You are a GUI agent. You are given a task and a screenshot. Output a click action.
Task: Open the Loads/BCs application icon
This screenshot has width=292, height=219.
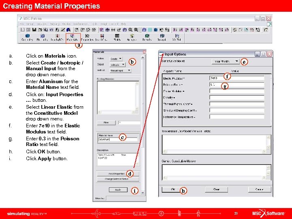(x=57, y=37)
